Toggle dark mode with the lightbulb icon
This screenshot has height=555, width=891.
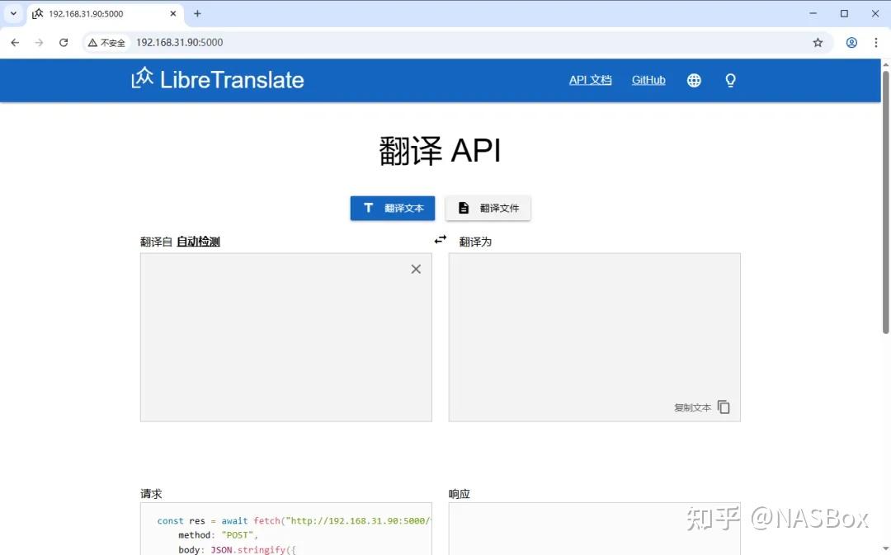[730, 80]
